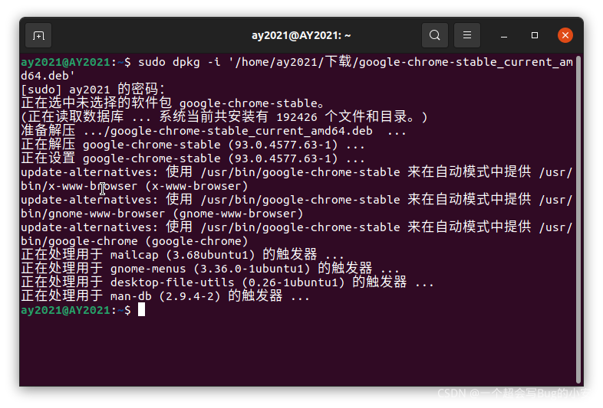This screenshot has width=603, height=408.
Task: Click the 'mailcap (3.68ubuntu1)' trigger line
Action: pyautogui.click(x=183, y=255)
